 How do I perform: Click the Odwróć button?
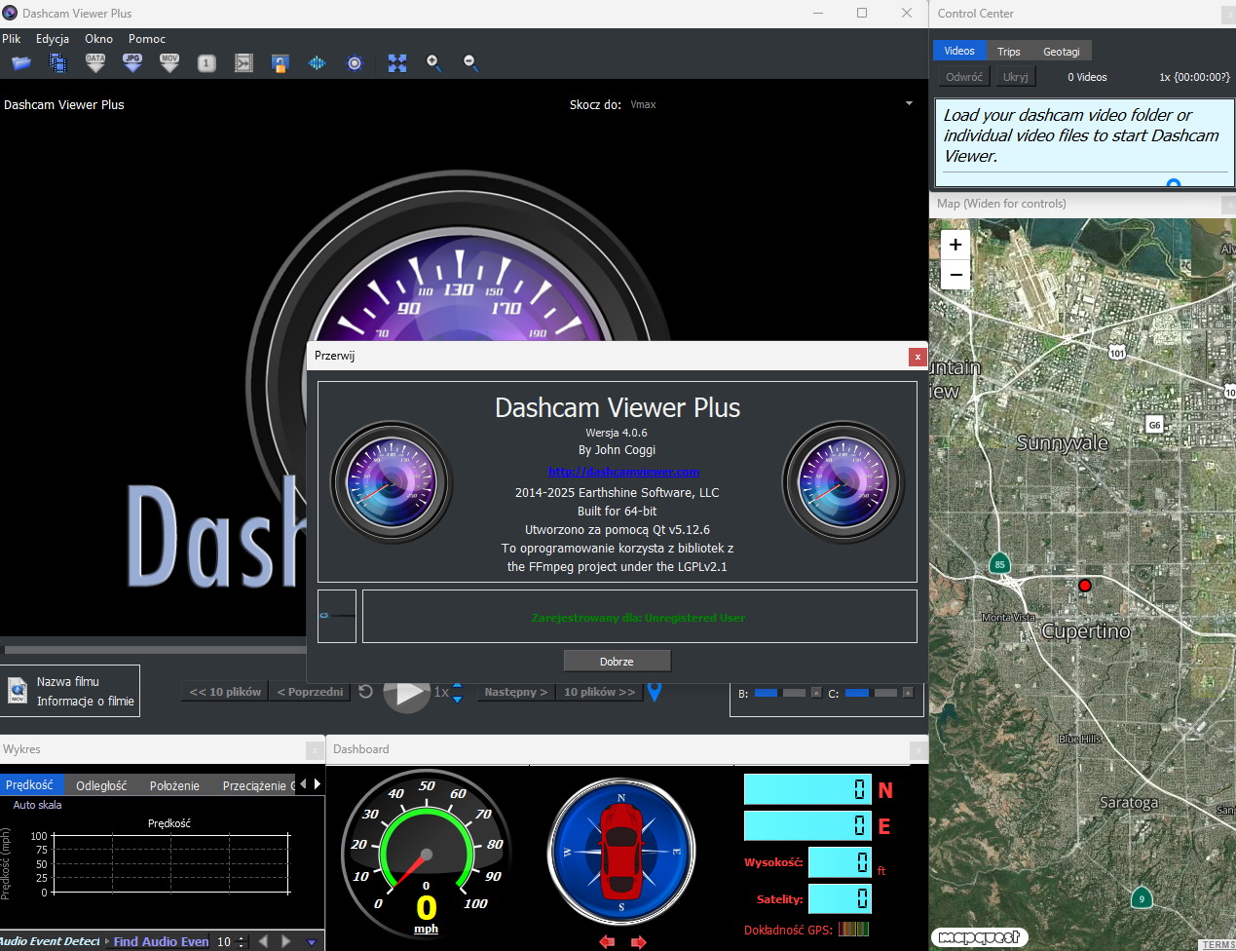(964, 77)
